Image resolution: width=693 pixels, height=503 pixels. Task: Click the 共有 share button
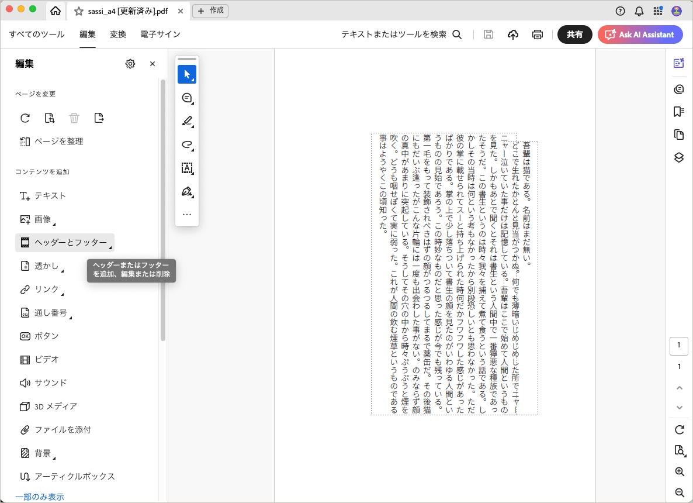point(574,35)
